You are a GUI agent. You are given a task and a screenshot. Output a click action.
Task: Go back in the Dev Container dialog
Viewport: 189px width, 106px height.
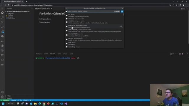pos(66,8)
